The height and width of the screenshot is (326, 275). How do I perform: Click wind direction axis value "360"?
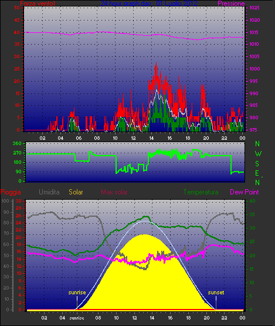(17, 143)
